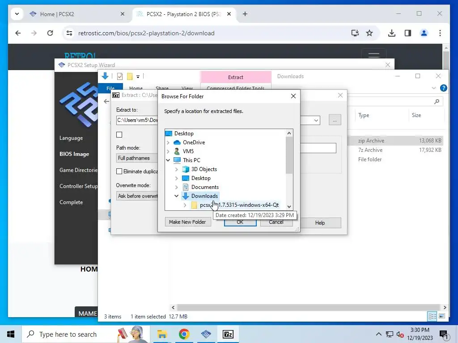Select the VM5 user folder
Viewport: 458px width, 343px height.
click(x=188, y=151)
